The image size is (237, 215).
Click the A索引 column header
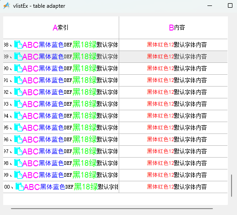point(61,28)
